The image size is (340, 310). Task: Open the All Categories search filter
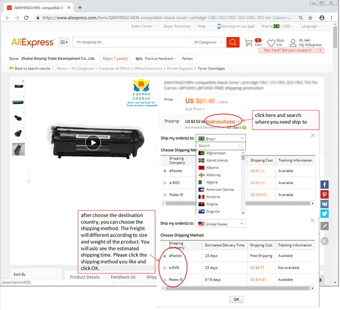pyautogui.click(x=208, y=42)
